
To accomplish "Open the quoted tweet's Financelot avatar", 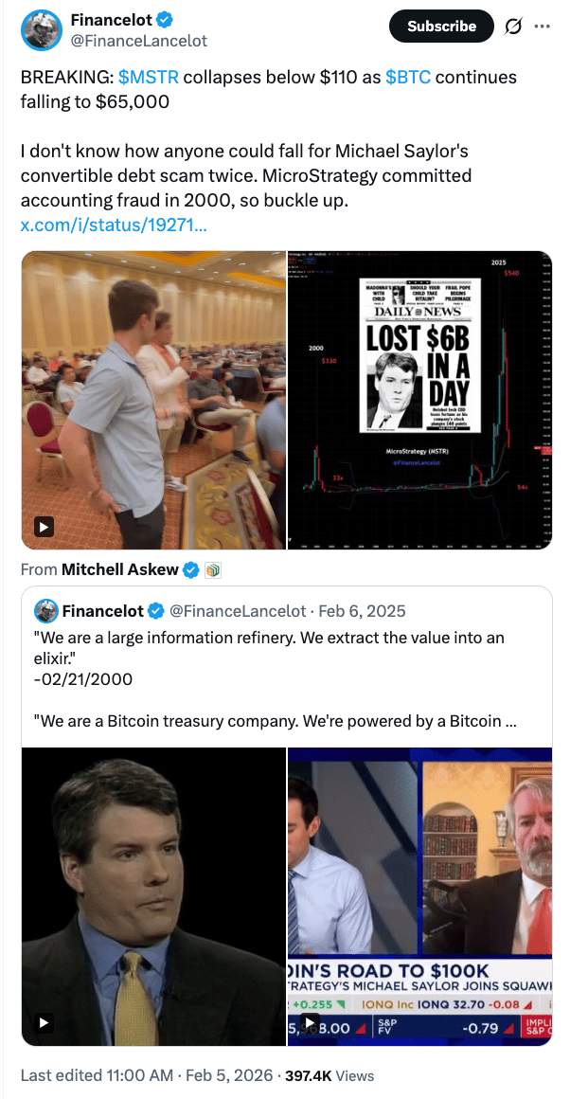I will coord(45,610).
